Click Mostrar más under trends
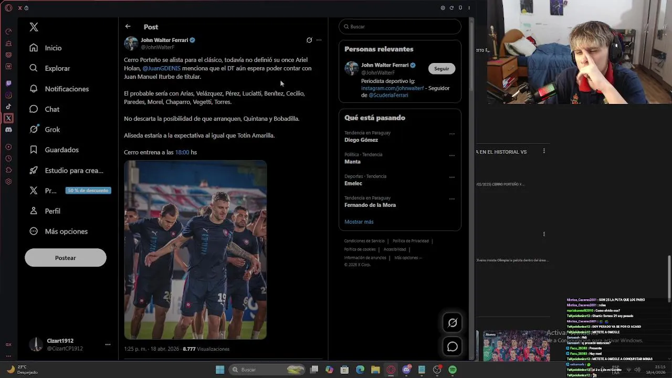The image size is (672, 378). coord(359,222)
